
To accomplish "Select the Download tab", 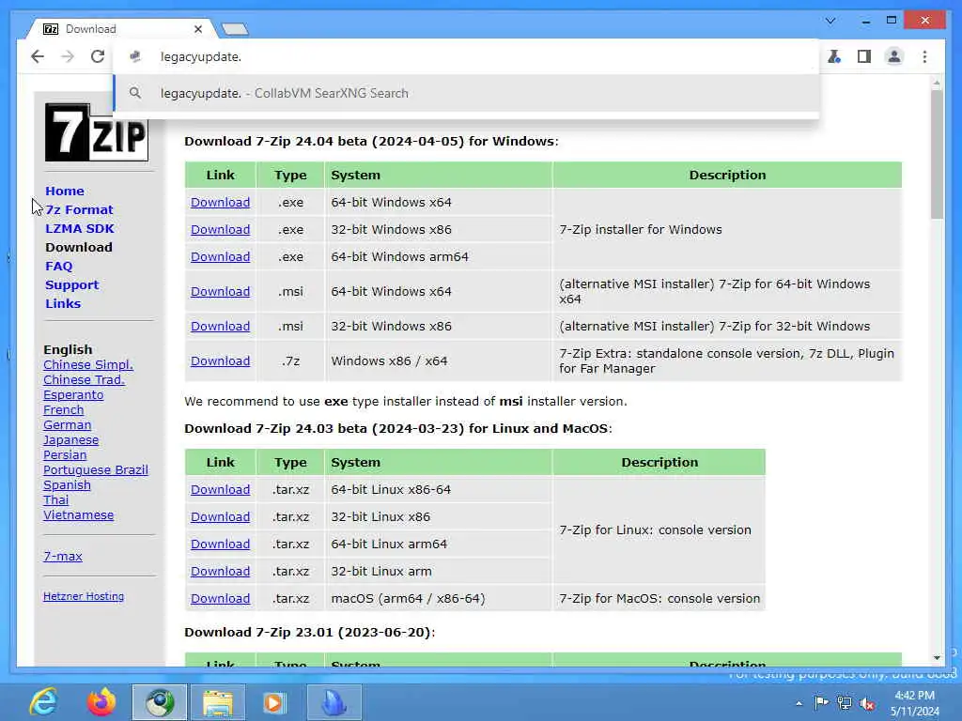I will point(123,29).
